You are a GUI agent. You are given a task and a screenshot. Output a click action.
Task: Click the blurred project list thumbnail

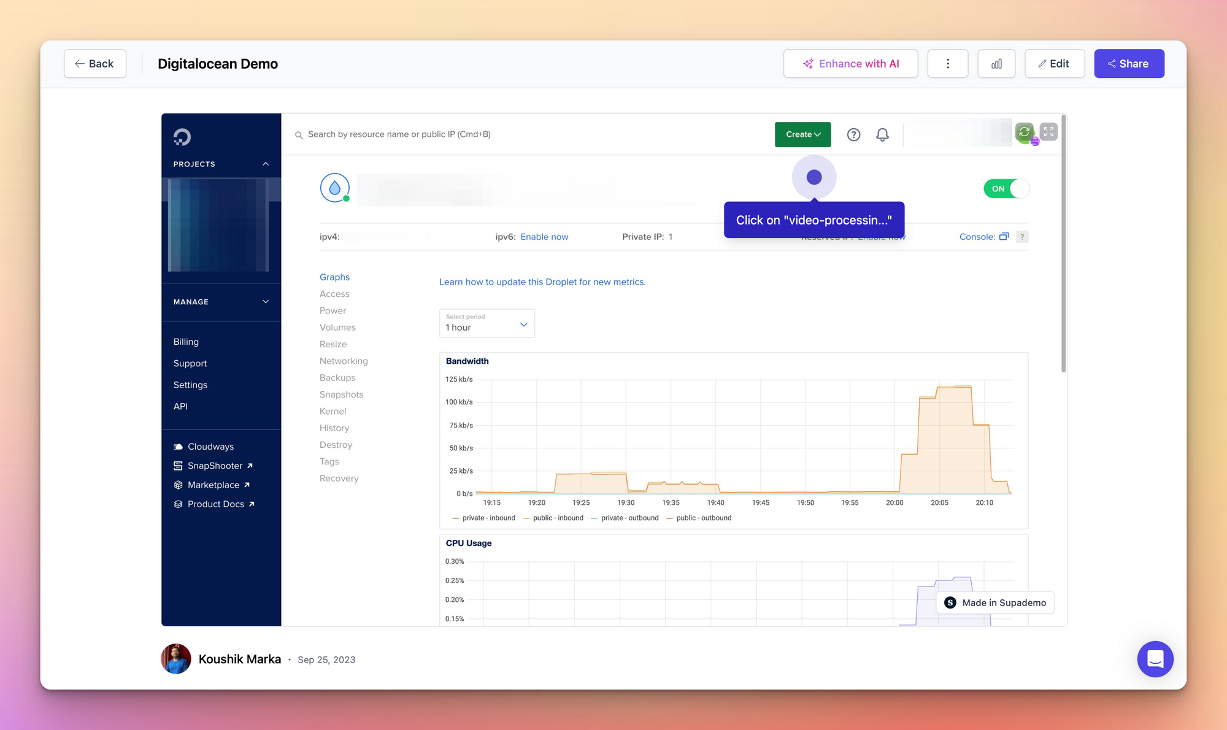[x=219, y=225]
